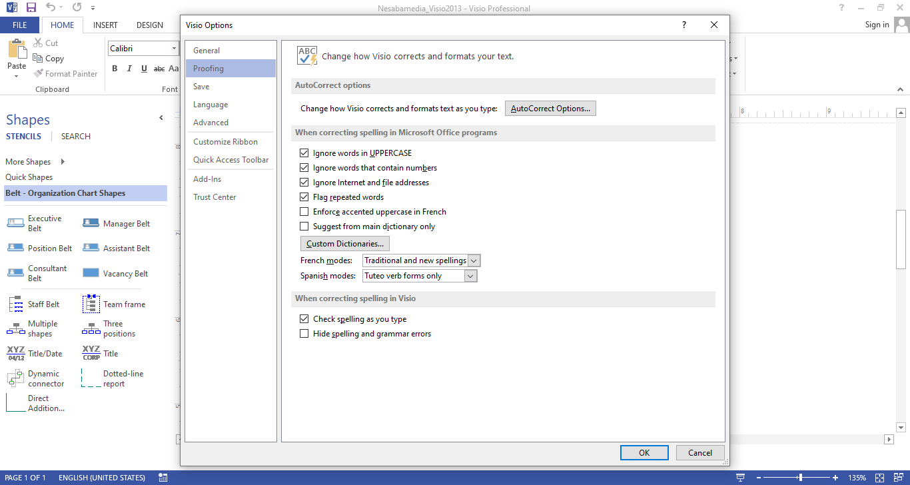Uncheck Ignore words in UPPERCASE

point(304,153)
